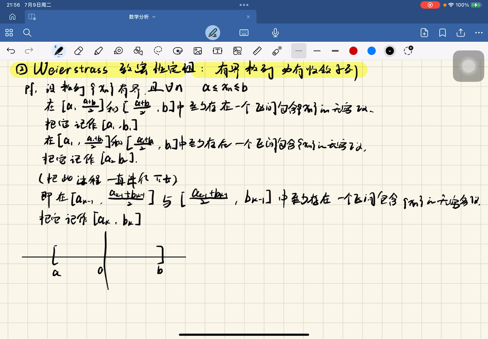Viewport: 488px width, 339px height.
Task: Tap the microphone input button
Action: click(276, 33)
